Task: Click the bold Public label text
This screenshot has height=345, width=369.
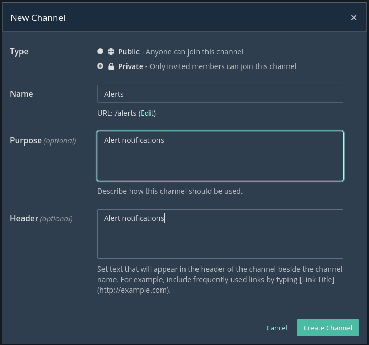Action: pyautogui.click(x=129, y=52)
